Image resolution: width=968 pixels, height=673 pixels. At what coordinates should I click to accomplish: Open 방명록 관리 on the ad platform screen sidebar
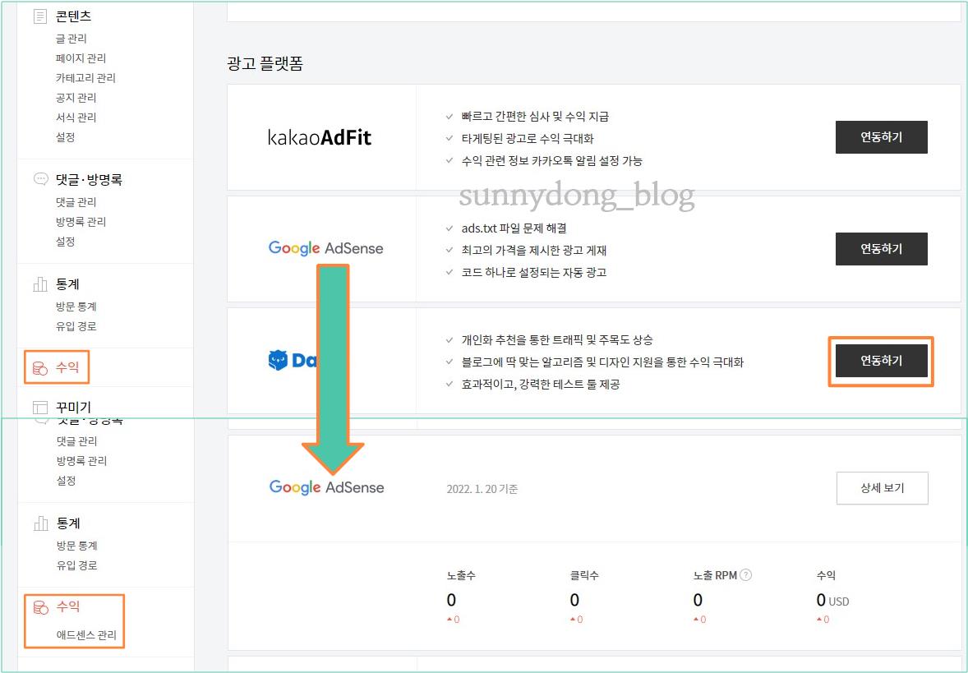coord(81,222)
